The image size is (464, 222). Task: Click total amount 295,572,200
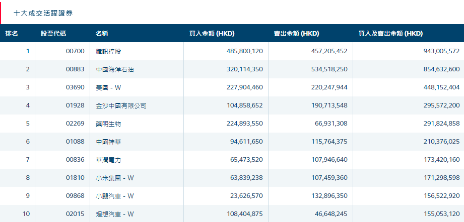pos(442,105)
